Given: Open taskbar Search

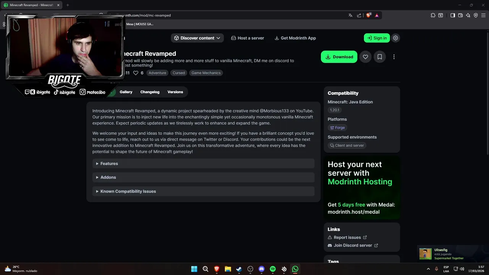Looking at the screenshot, I should pyautogui.click(x=206, y=269).
